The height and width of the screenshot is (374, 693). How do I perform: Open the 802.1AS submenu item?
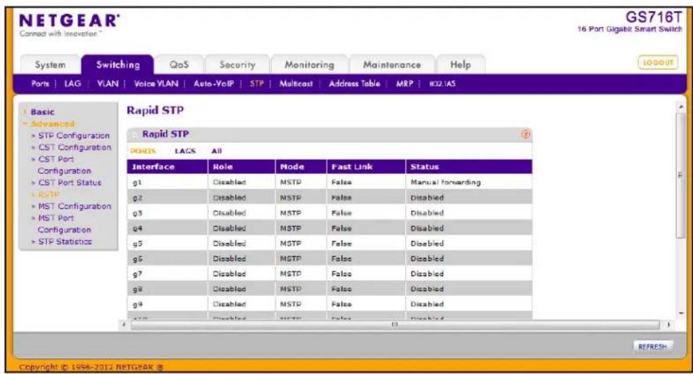442,83
